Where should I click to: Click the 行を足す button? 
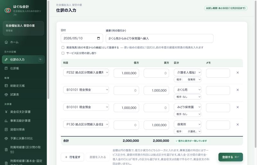coord(73,157)
